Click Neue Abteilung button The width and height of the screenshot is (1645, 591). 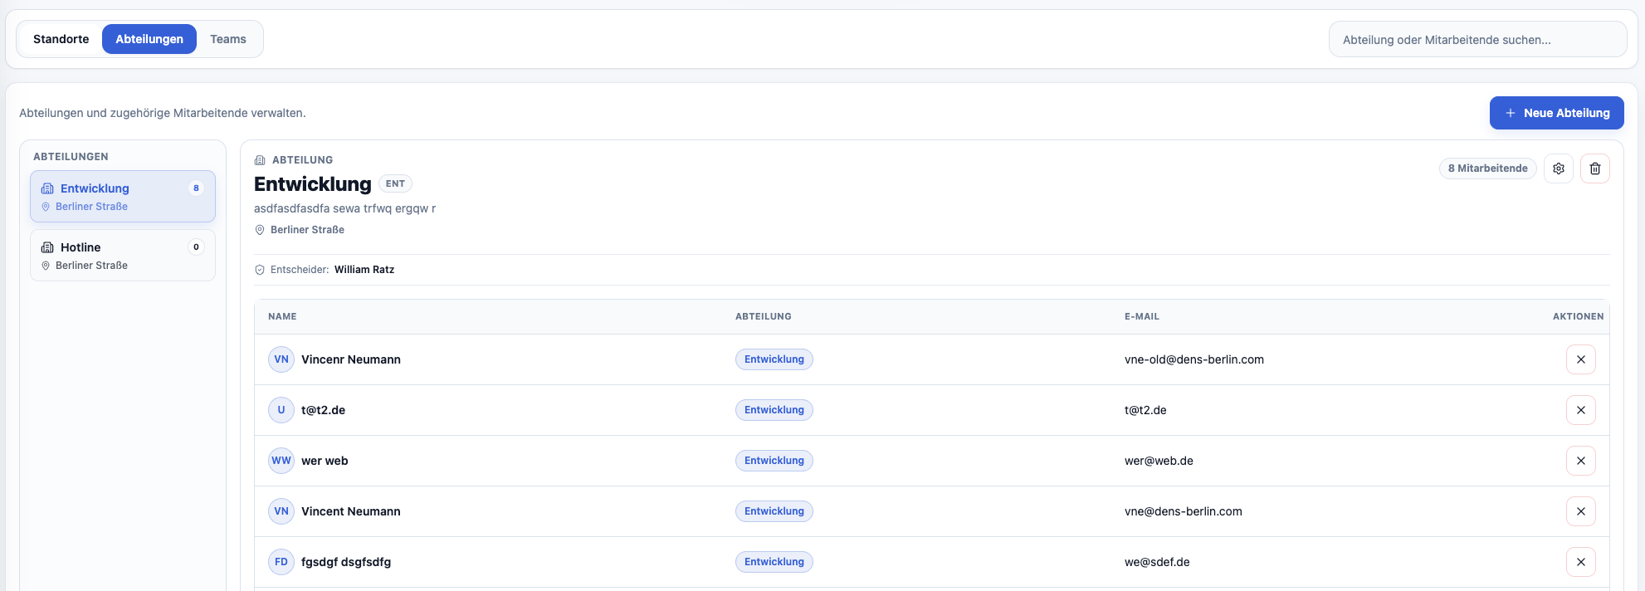(1557, 113)
